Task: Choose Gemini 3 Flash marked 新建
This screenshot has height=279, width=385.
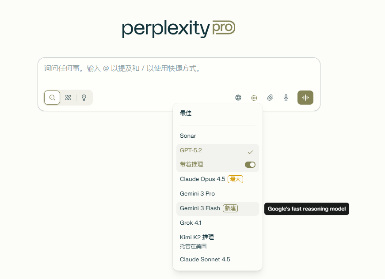Action: pyautogui.click(x=199, y=208)
